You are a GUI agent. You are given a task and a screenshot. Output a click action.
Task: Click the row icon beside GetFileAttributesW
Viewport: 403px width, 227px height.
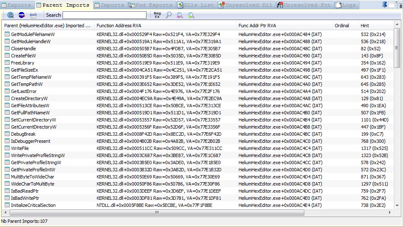coord(7,106)
